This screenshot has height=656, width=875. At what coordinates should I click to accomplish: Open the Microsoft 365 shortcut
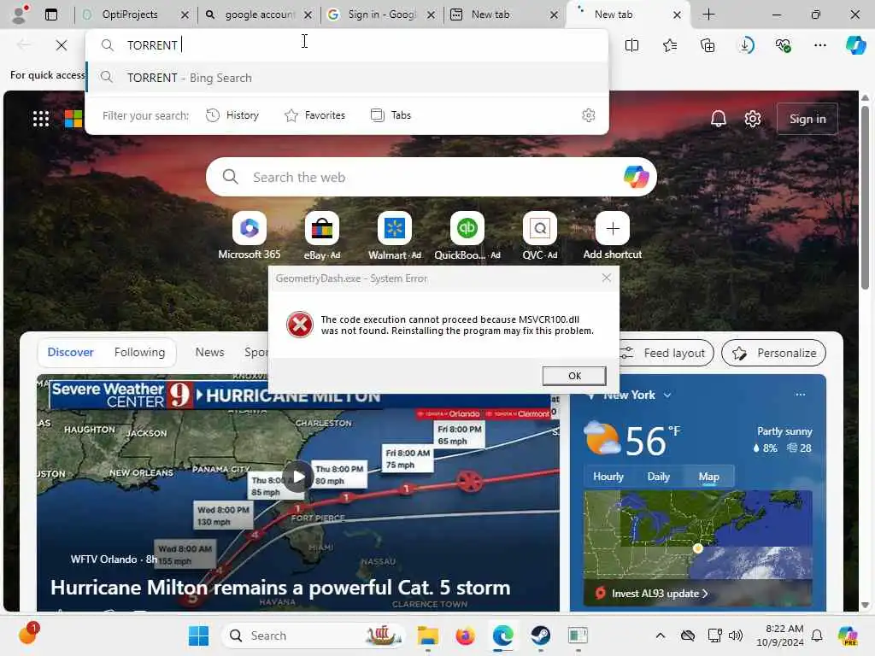click(x=250, y=237)
